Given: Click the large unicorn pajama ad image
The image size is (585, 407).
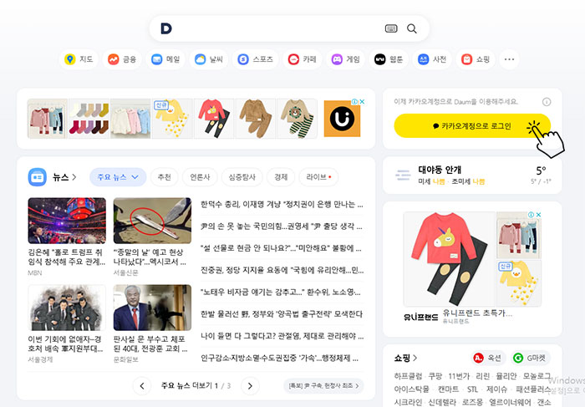Looking at the screenshot, I should pyautogui.click(x=450, y=259).
